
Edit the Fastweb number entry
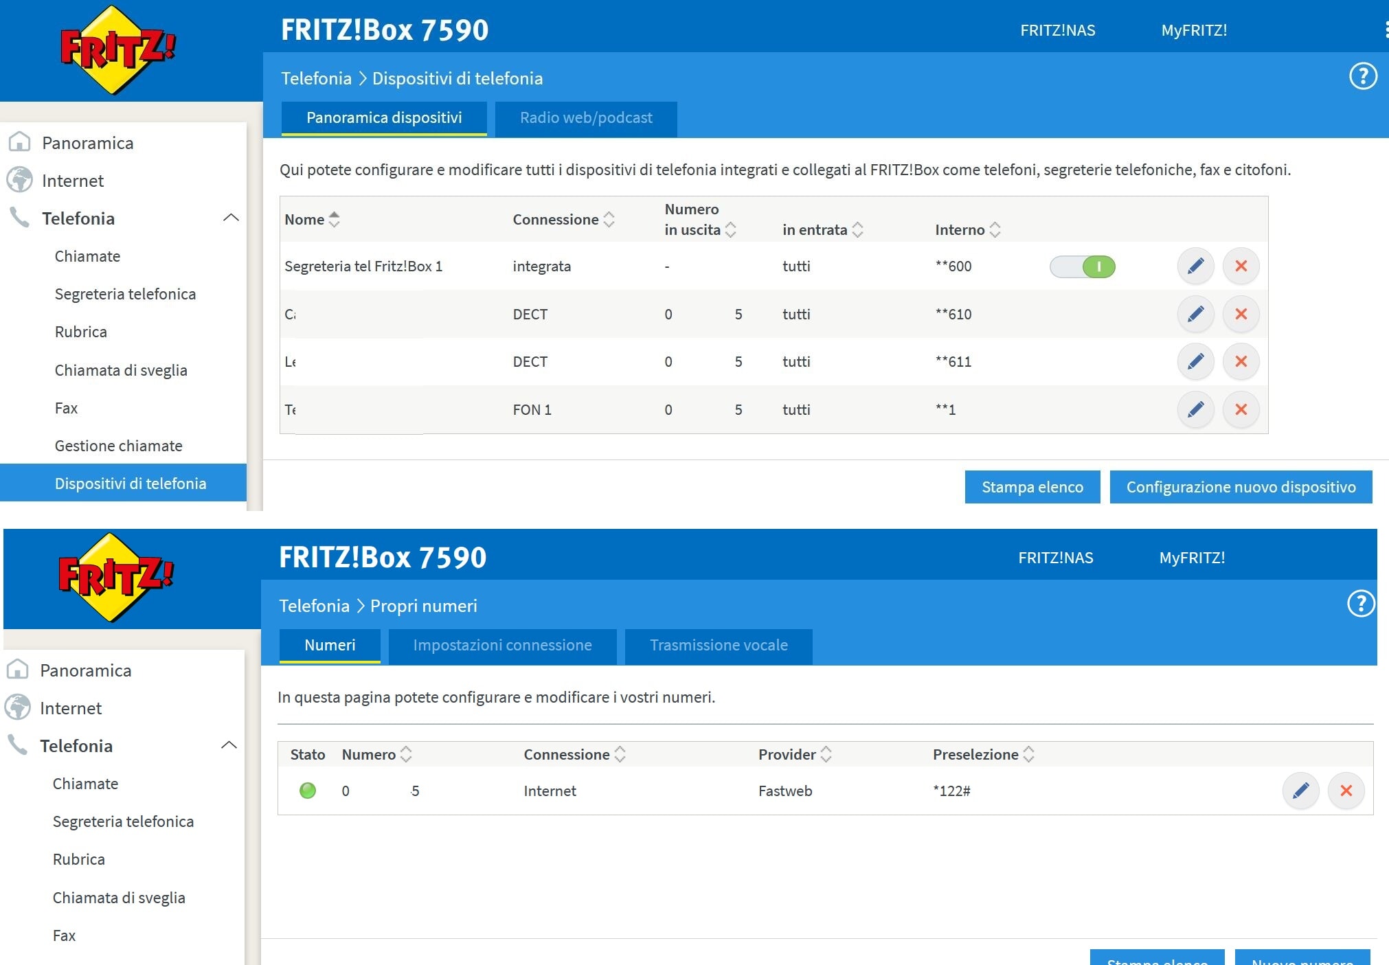coord(1300,791)
